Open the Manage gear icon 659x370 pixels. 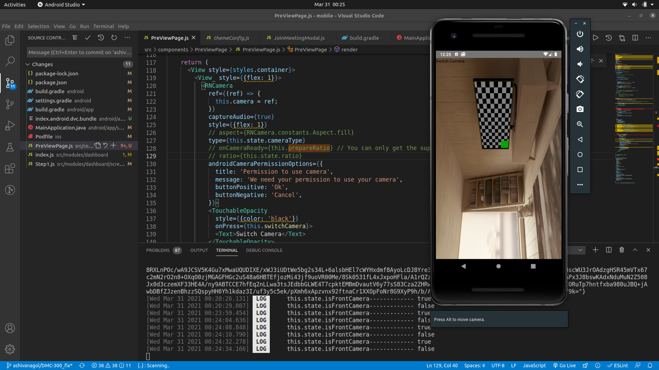[10, 349]
